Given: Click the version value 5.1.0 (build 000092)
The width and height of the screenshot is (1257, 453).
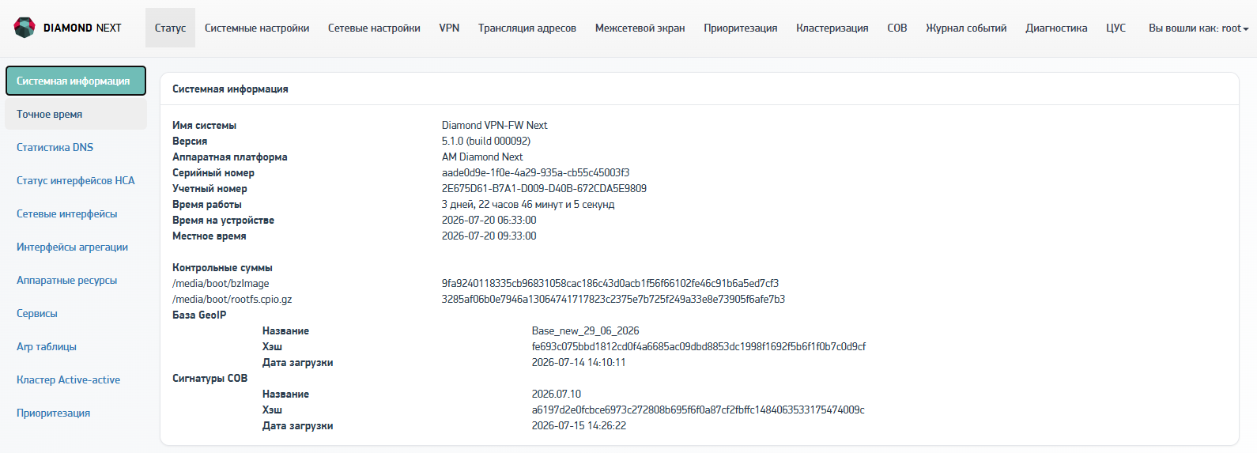Looking at the screenshot, I should [486, 141].
